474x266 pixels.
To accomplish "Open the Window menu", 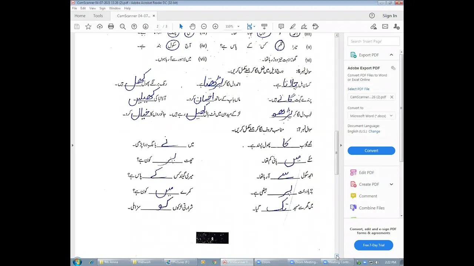I will click(x=115, y=8).
